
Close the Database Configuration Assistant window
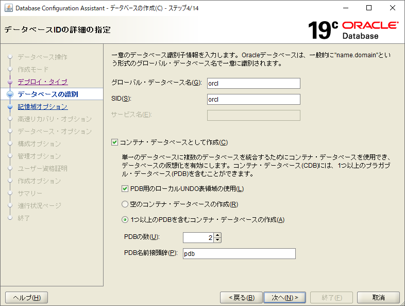(393, 8)
